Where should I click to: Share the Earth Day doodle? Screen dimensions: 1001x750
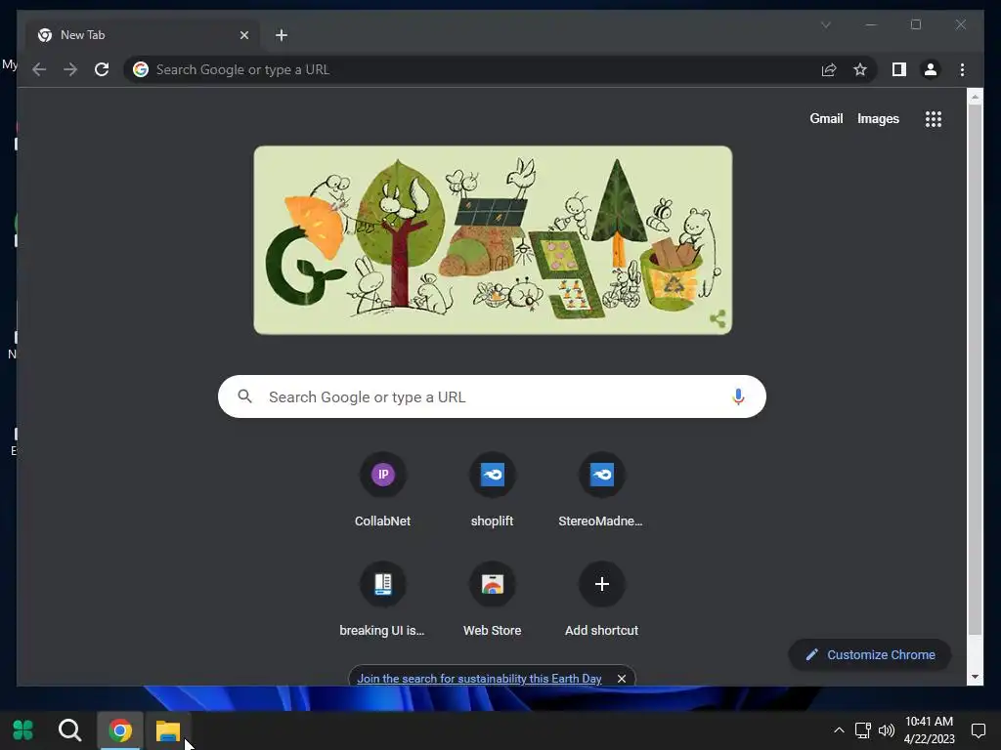(x=718, y=318)
